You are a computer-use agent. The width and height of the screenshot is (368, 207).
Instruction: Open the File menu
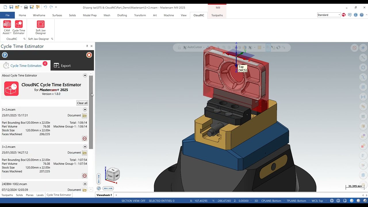pos(7,15)
